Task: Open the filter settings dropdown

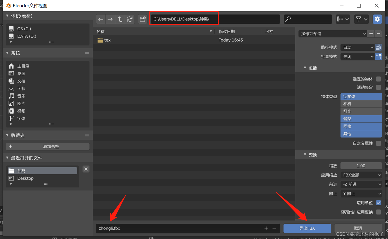Action: click(x=361, y=19)
